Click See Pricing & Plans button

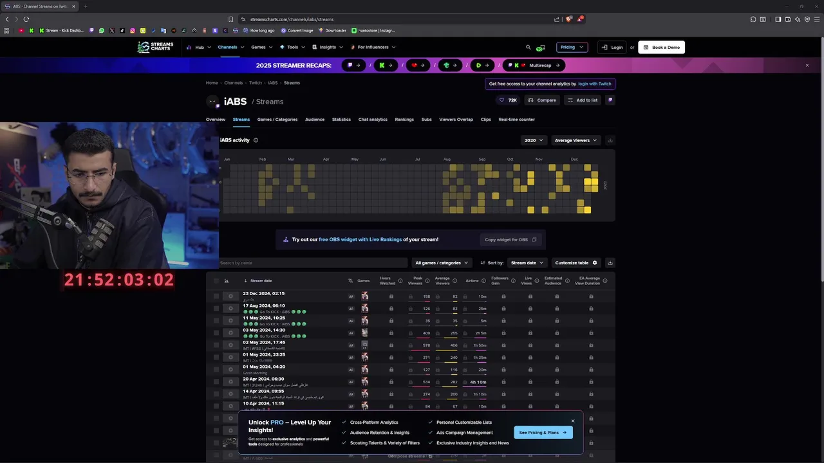(x=543, y=432)
